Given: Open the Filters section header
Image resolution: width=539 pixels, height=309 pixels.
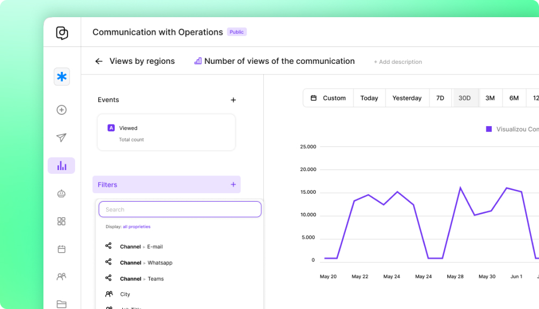Looking at the screenshot, I should pos(166,185).
